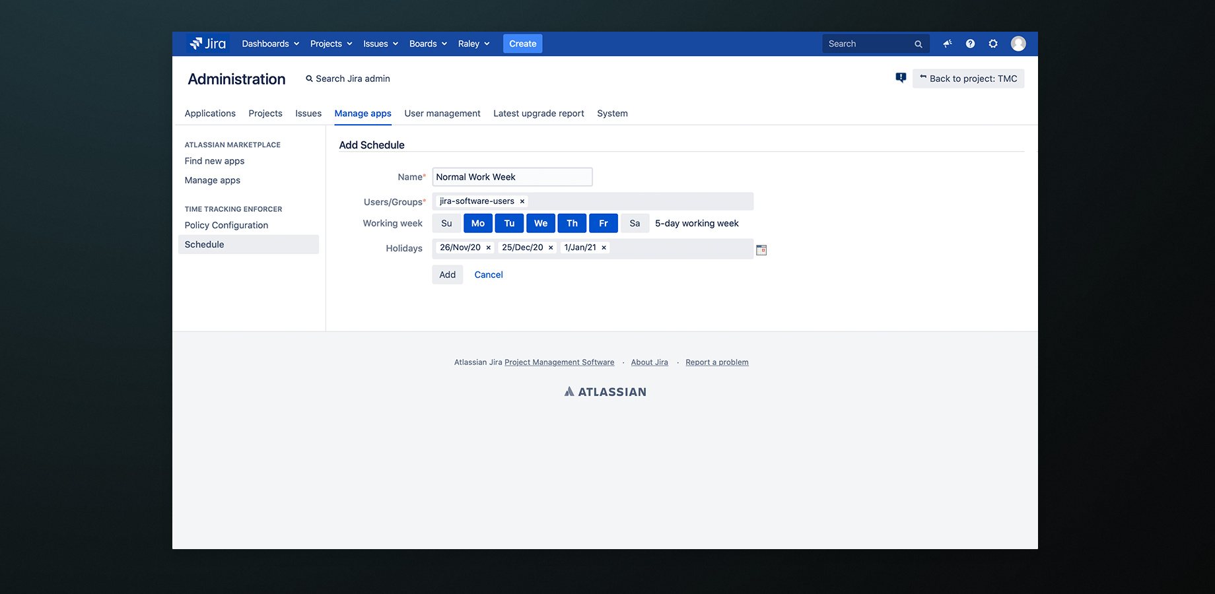The image size is (1215, 594).
Task: Toggle Monday in working week
Action: pos(478,223)
